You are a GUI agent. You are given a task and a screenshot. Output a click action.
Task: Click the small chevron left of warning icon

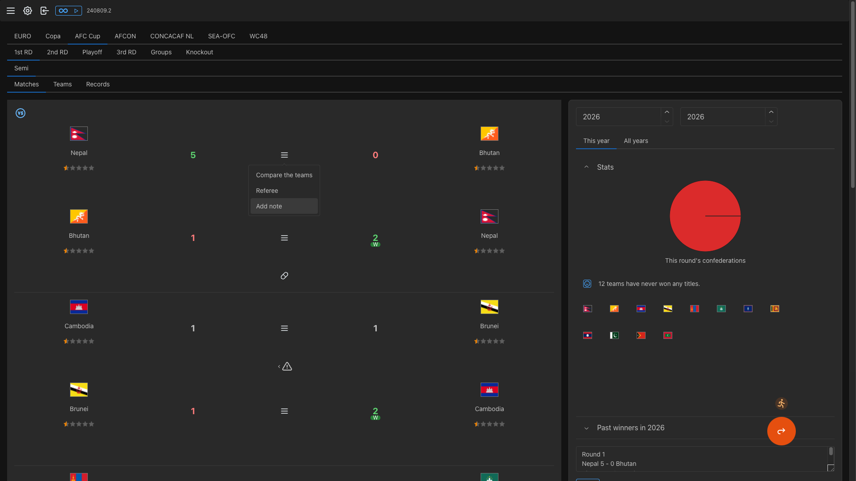click(279, 367)
